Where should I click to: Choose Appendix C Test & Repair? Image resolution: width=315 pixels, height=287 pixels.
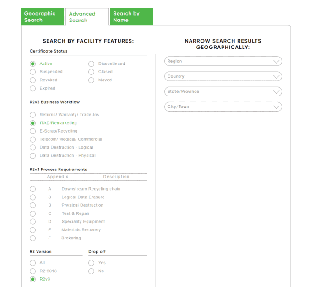point(33,213)
